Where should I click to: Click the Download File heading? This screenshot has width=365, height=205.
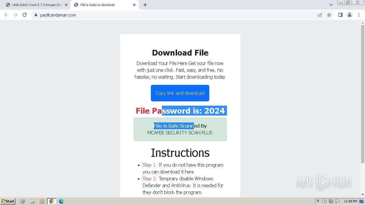[180, 53]
